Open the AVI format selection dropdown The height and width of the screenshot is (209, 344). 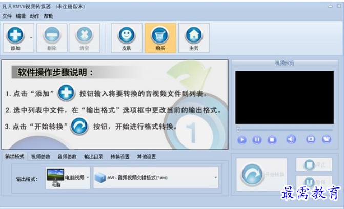point(156,178)
